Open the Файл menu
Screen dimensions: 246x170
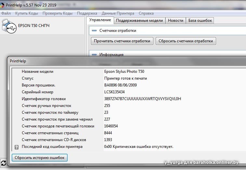click(x=6, y=13)
